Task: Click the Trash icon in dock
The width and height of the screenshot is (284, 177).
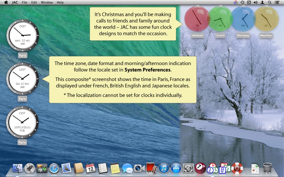Action: pyautogui.click(x=267, y=168)
